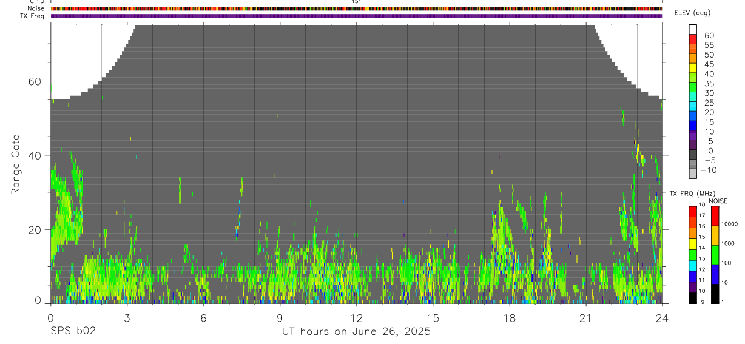745x344 pixels.
Task: Click the NOISE legend title above color bar
Action: pos(718,201)
